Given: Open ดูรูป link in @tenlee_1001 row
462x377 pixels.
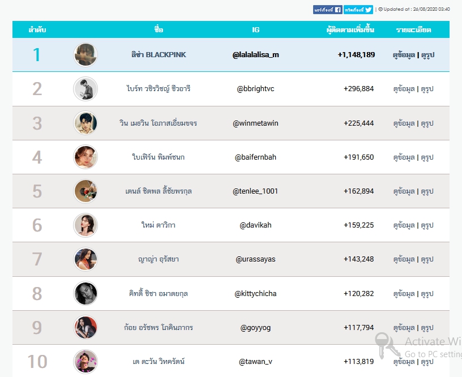Looking at the screenshot, I should coord(427,191).
